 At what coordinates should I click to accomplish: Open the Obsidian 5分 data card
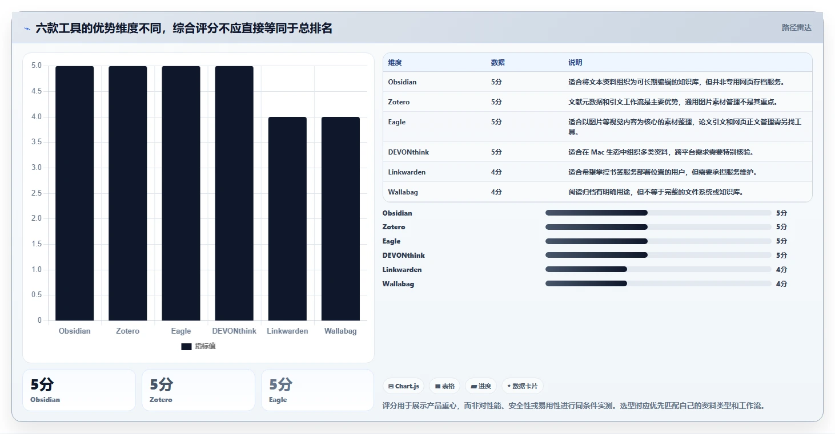tap(79, 390)
